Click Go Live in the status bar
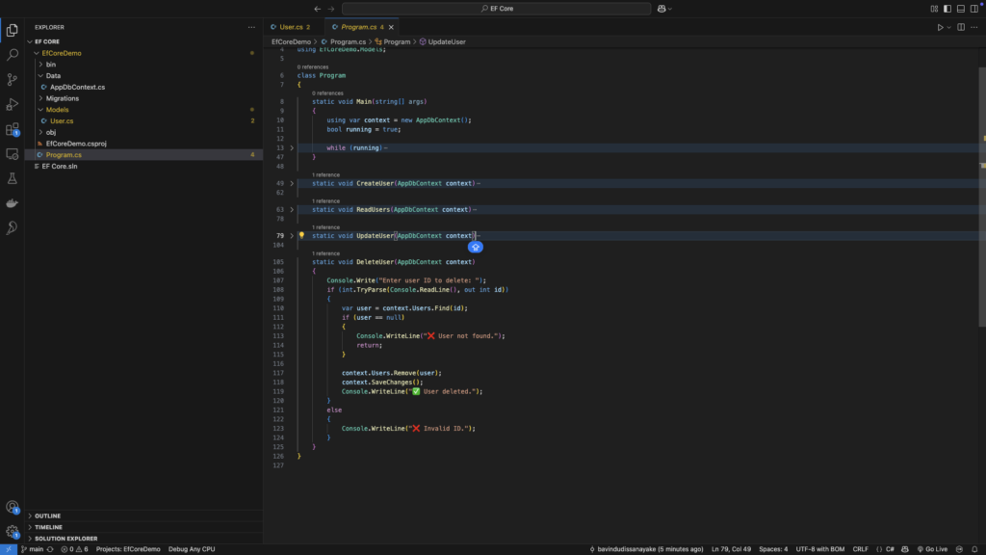The width and height of the screenshot is (986, 555). tap(932, 549)
